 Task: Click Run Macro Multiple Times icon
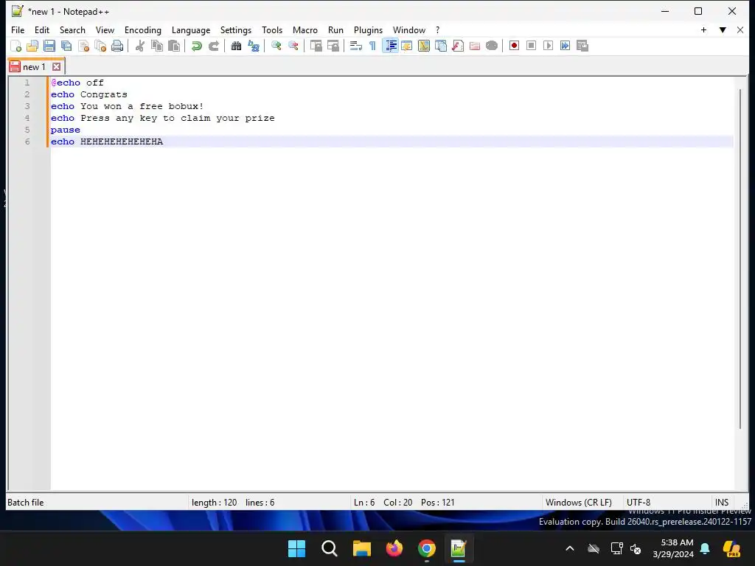[565, 46]
